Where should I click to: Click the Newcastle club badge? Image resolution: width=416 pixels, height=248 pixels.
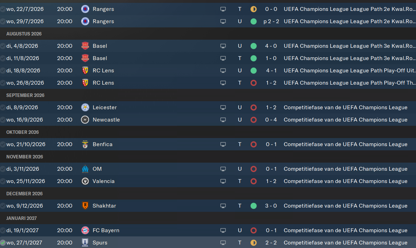coord(85,120)
